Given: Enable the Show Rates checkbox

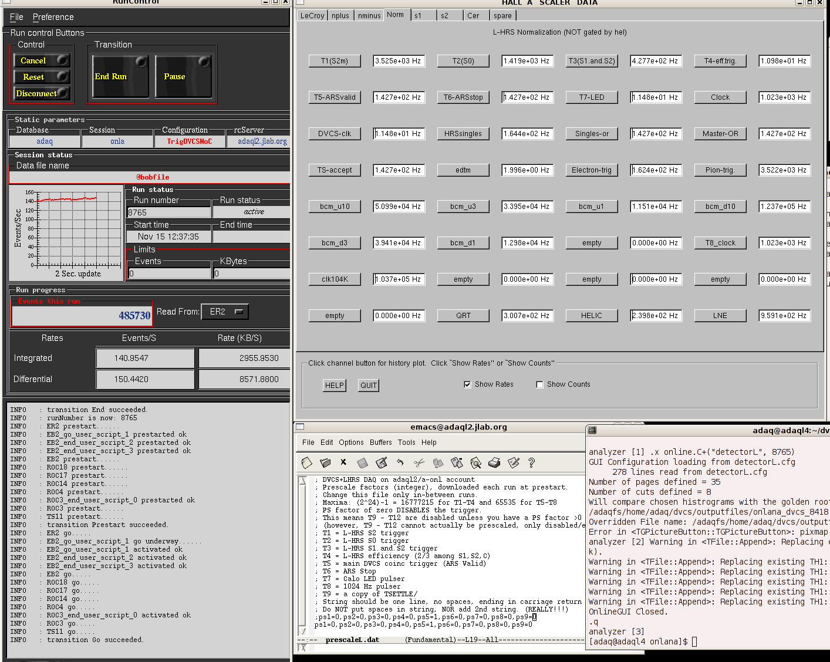Looking at the screenshot, I should pyautogui.click(x=467, y=384).
